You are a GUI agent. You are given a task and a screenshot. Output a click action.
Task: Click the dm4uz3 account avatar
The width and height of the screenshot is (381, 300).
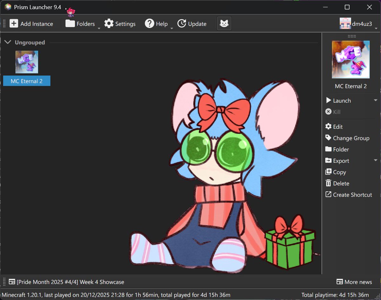tap(345, 24)
